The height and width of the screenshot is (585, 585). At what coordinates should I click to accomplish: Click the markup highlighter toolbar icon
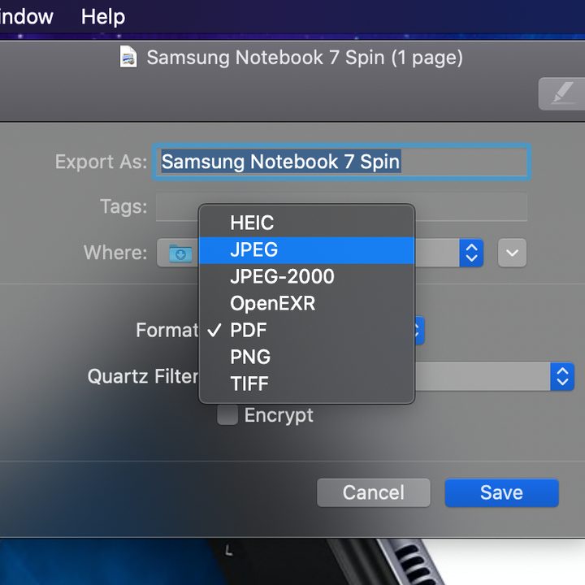[x=562, y=93]
